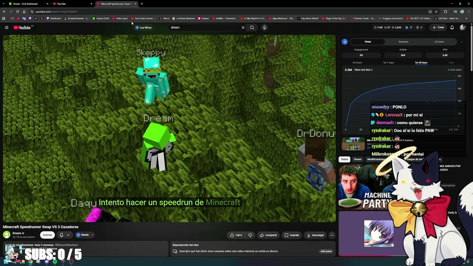Run search with magnifier icon

tap(252, 27)
